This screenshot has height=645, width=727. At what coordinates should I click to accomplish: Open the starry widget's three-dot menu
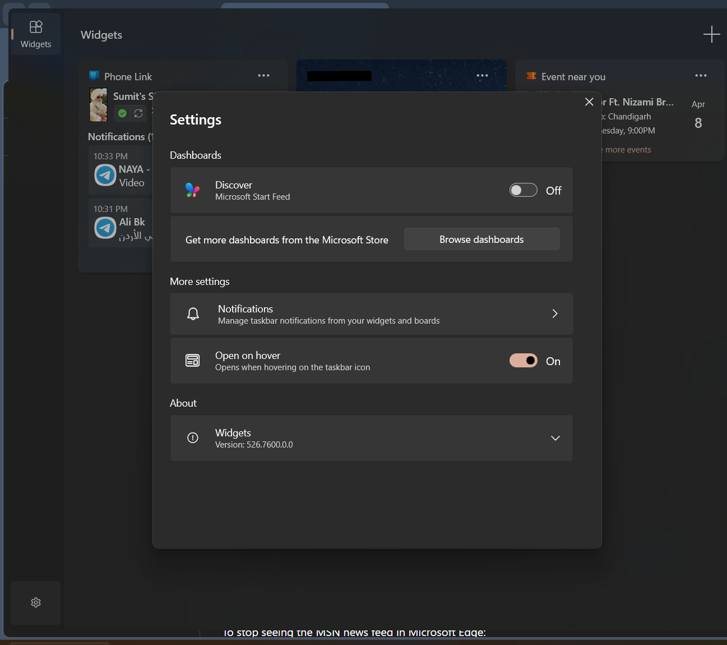(x=482, y=76)
